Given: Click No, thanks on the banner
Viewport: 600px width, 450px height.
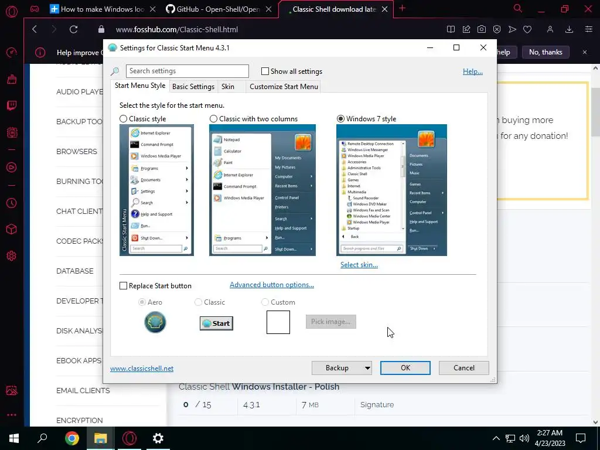Looking at the screenshot, I should pyautogui.click(x=546, y=52).
